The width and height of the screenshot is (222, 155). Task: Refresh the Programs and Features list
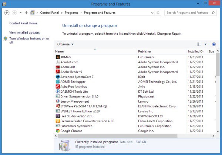click(158, 13)
